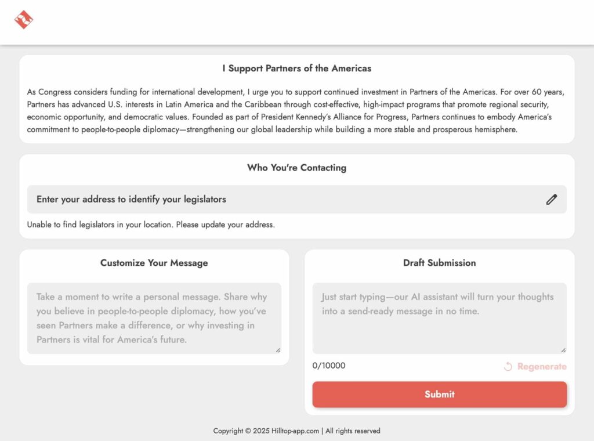Image resolution: width=594 pixels, height=441 pixels.
Task: Click the 'Draft Submission' heading
Action: click(x=440, y=262)
